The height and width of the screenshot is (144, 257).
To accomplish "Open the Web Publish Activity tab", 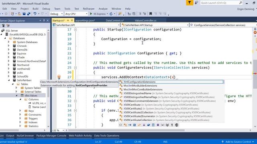I will (80, 136).
